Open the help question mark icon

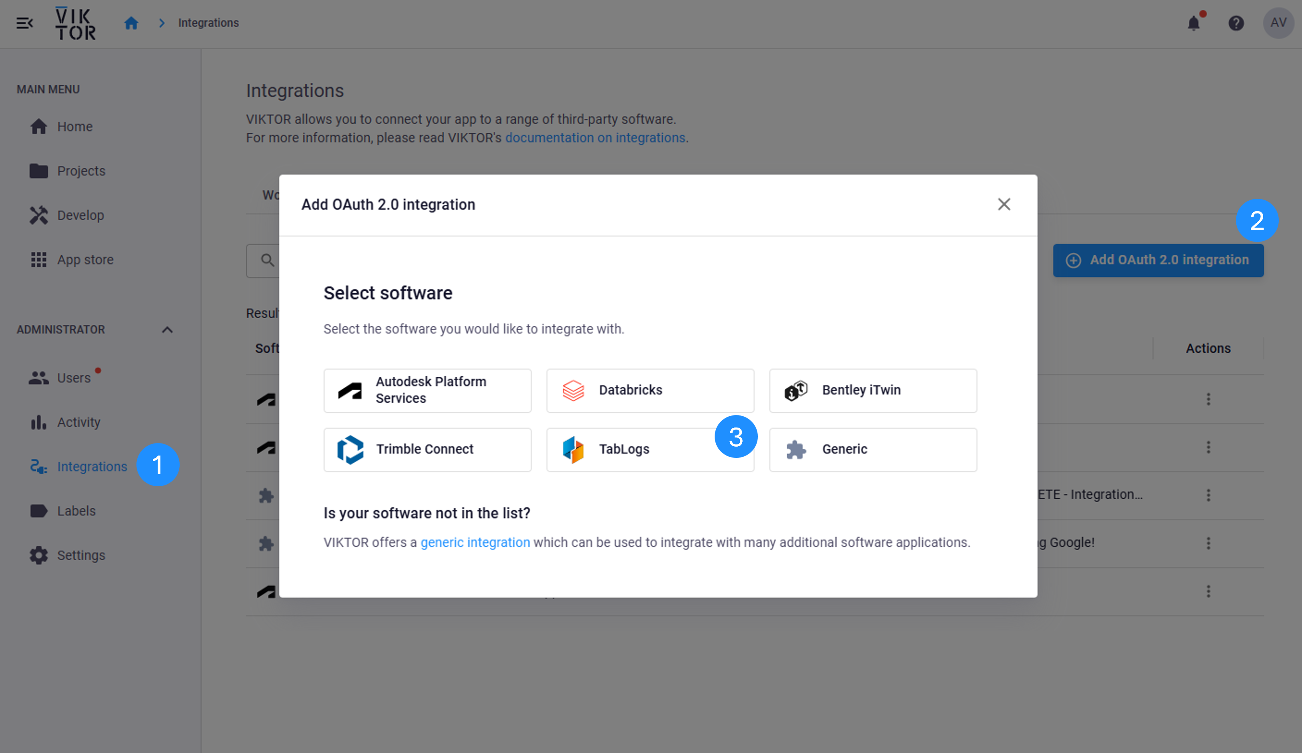[x=1236, y=23]
